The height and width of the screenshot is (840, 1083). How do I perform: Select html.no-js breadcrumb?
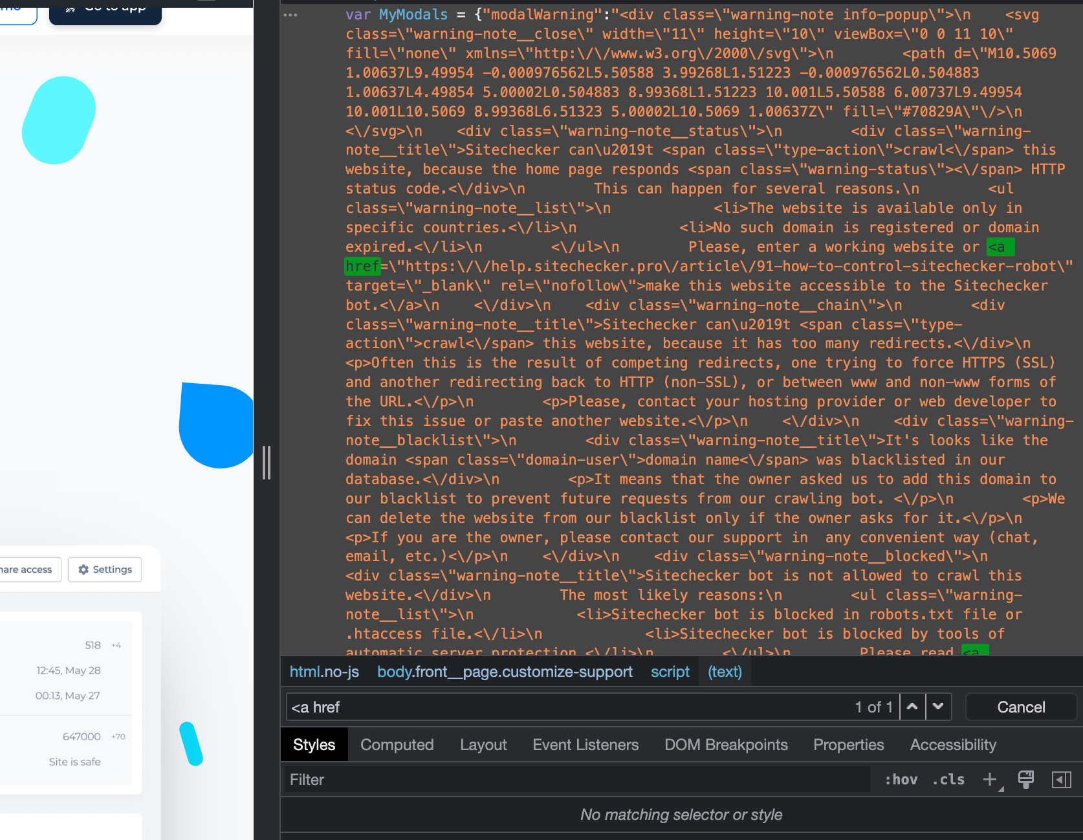324,672
